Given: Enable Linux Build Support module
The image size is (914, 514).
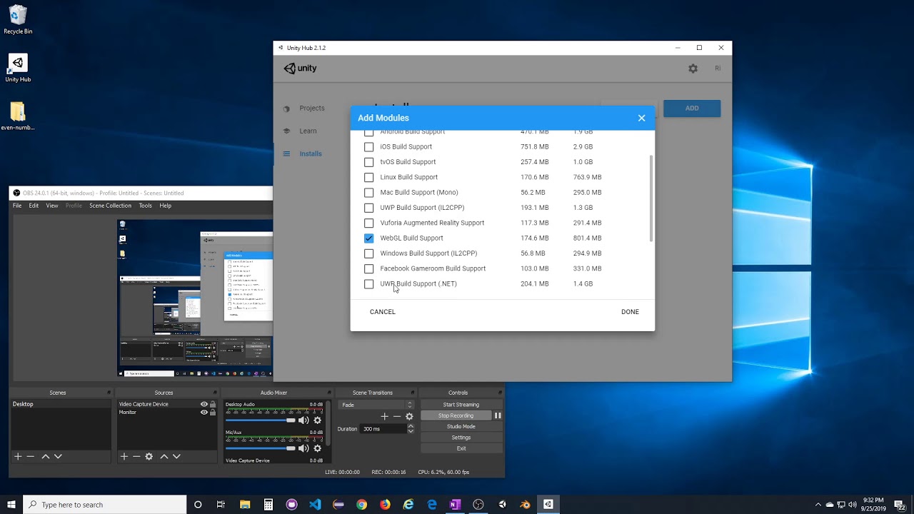Looking at the screenshot, I should click(x=368, y=177).
